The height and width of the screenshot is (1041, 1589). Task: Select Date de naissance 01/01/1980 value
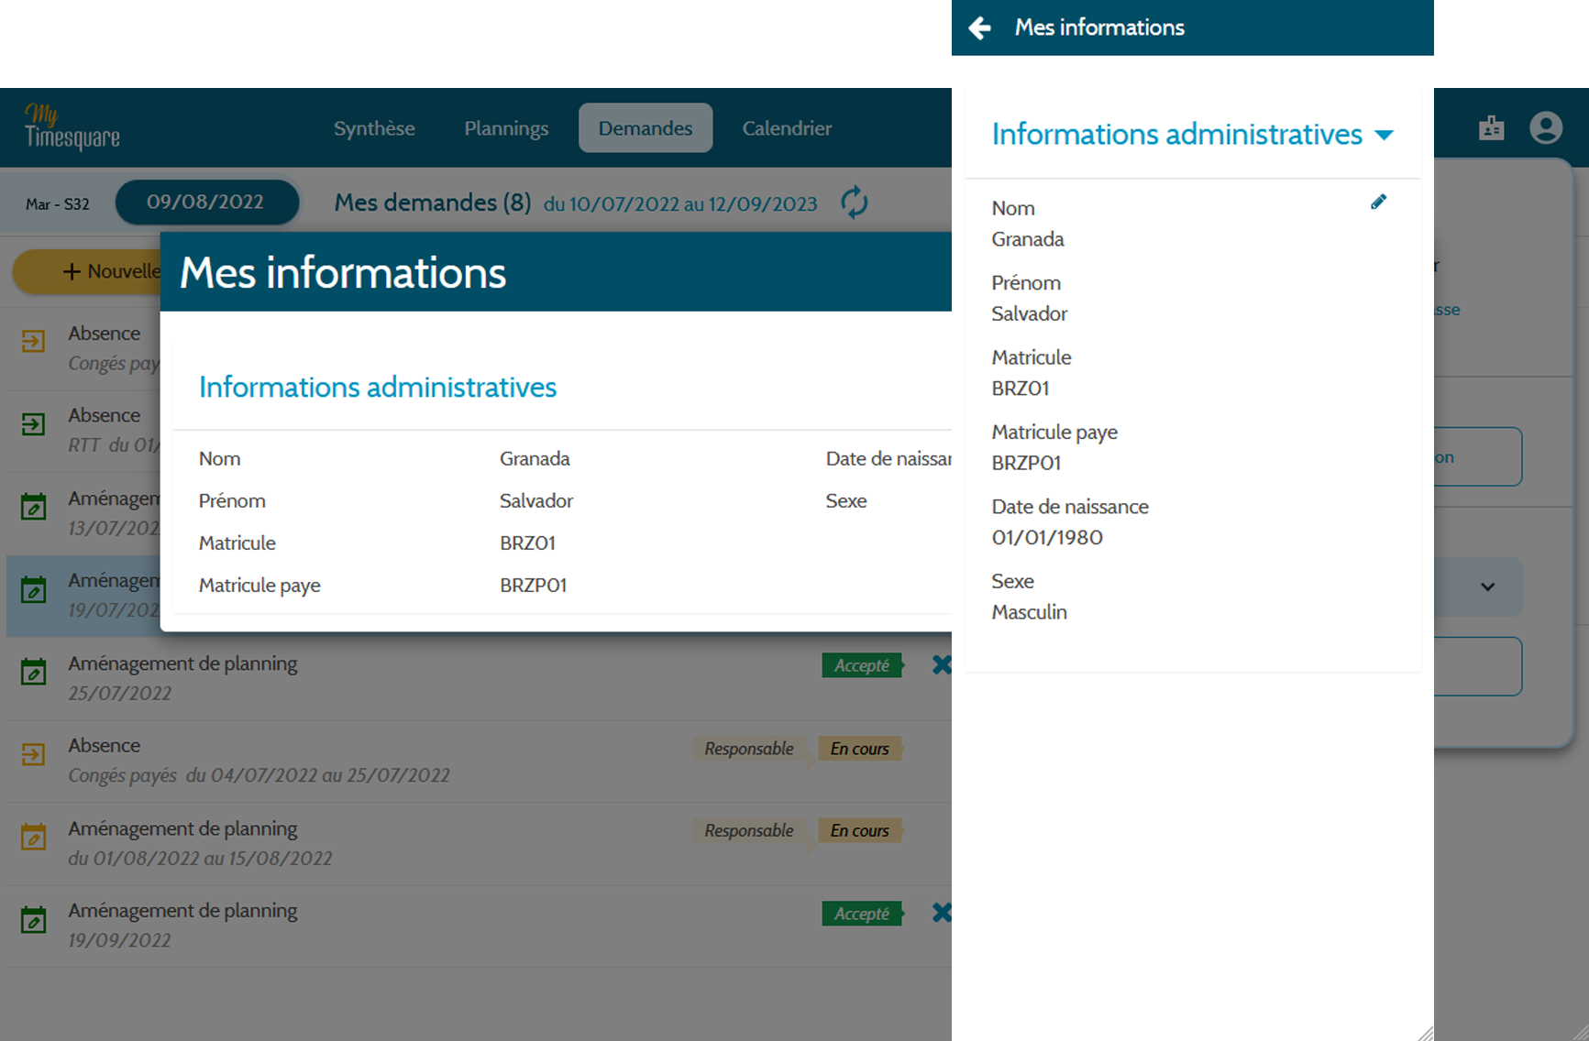coord(1047,538)
